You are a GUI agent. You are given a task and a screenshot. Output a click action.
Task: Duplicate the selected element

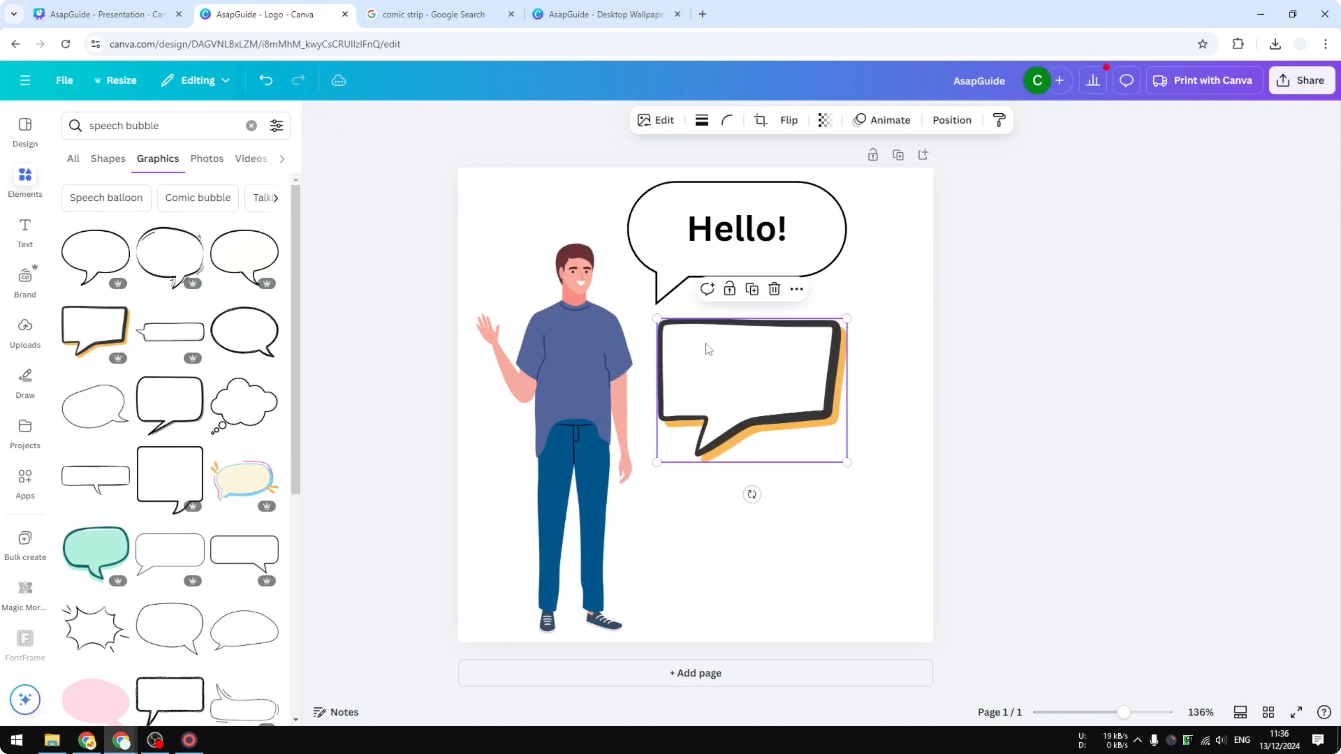click(752, 289)
